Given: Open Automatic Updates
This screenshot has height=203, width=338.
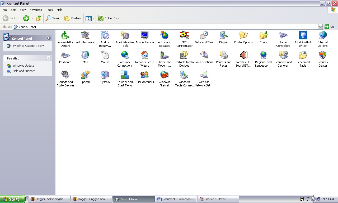Looking at the screenshot, I should [164, 39].
